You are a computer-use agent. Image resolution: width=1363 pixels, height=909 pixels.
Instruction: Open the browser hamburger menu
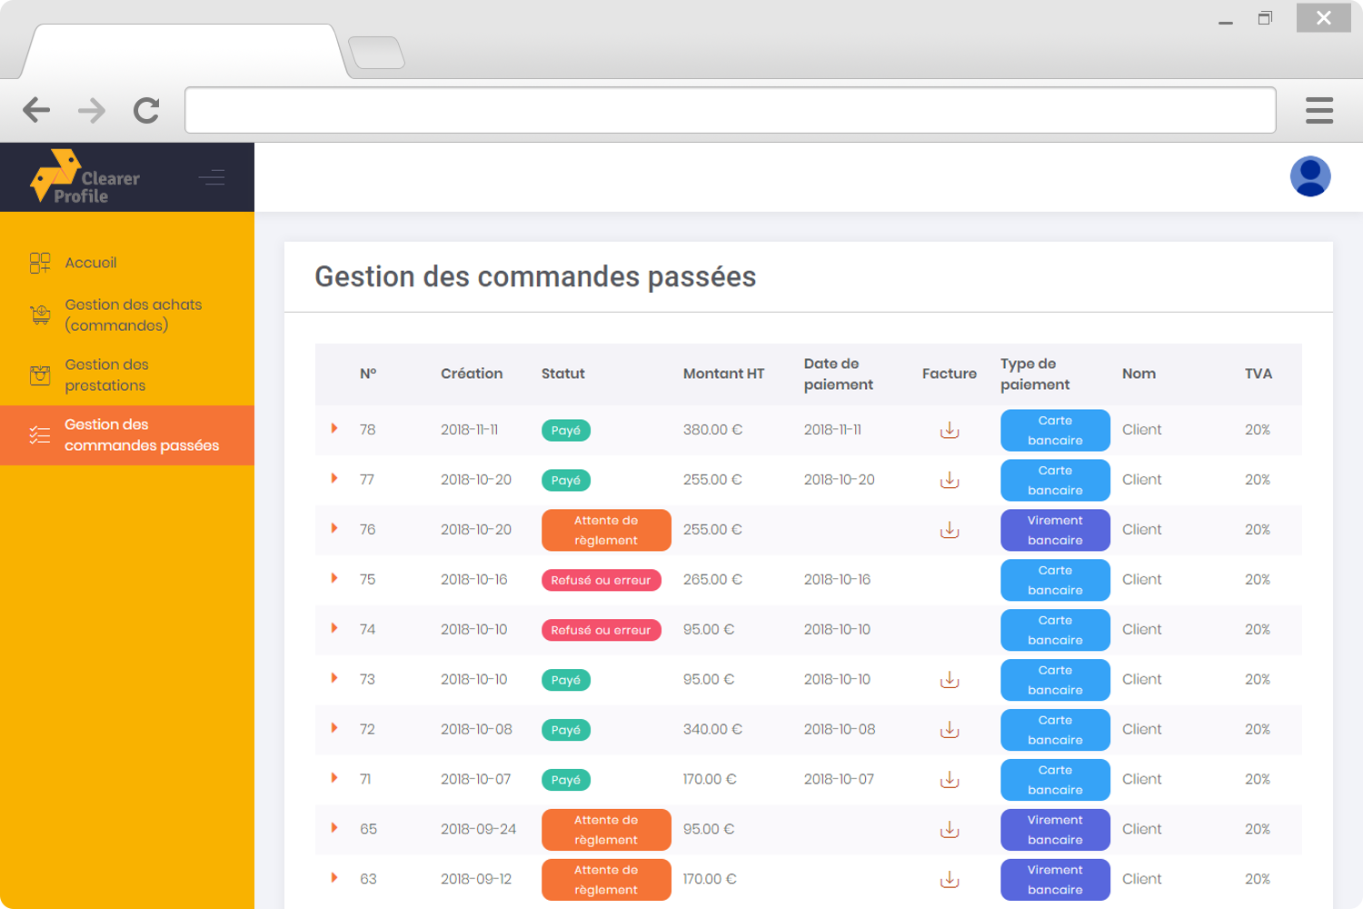click(1319, 110)
